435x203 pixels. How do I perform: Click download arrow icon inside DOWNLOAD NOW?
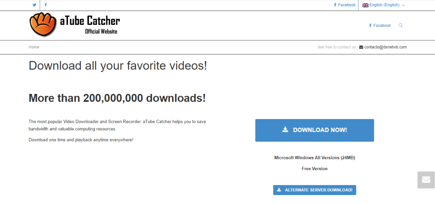coord(285,130)
